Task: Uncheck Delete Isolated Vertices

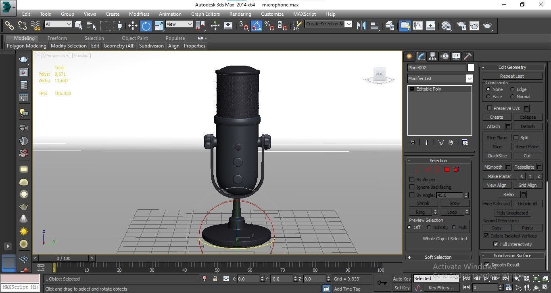Action: (486, 236)
